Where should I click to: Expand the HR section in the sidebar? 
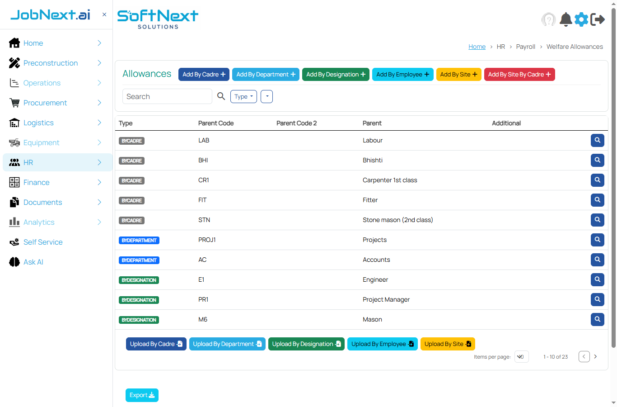tap(57, 162)
